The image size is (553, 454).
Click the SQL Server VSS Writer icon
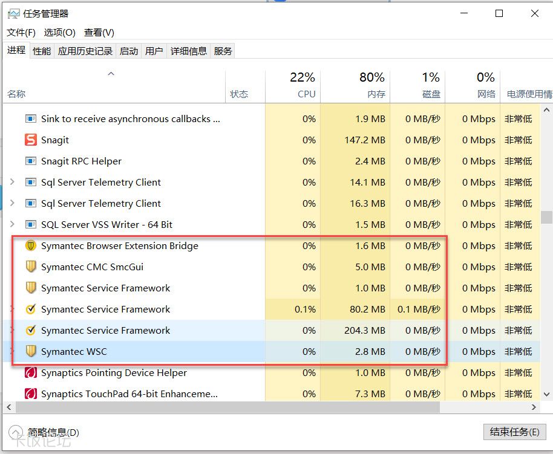coord(31,224)
